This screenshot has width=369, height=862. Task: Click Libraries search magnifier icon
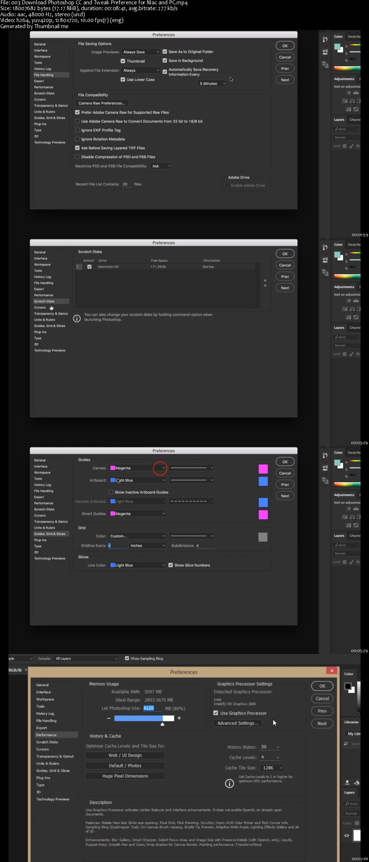coord(346,744)
